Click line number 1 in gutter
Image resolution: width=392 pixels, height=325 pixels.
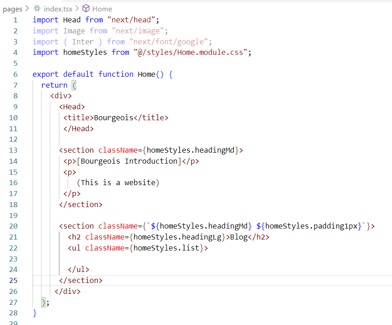click(16, 20)
